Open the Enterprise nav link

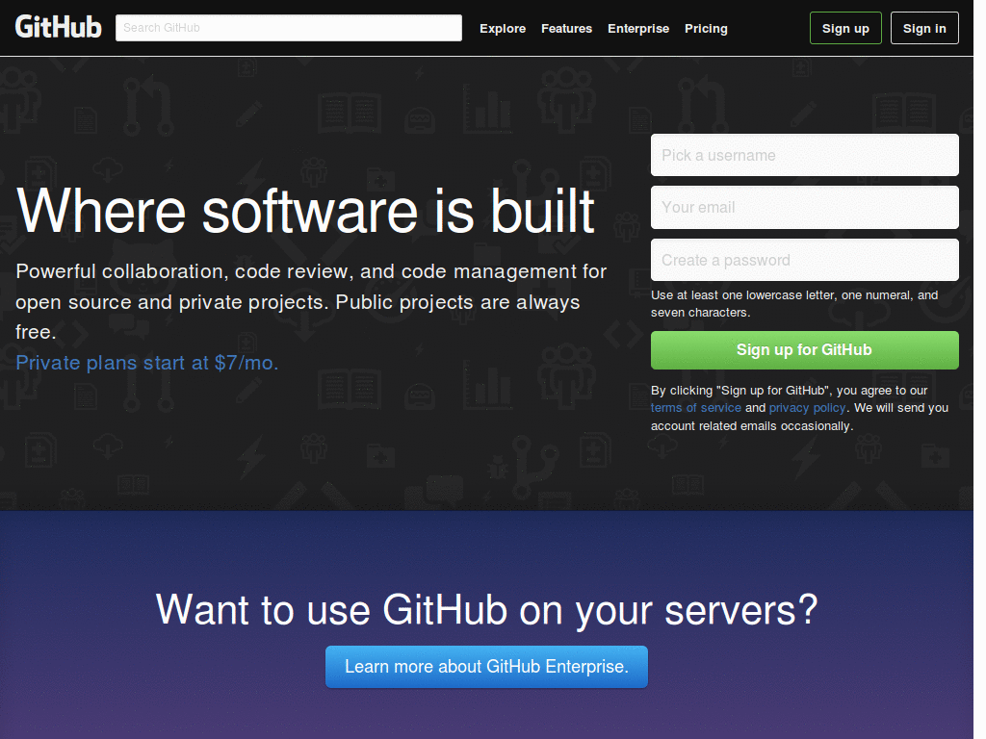[x=638, y=28]
